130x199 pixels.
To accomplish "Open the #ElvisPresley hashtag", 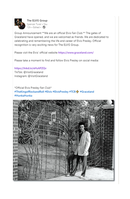I will (61, 92).
